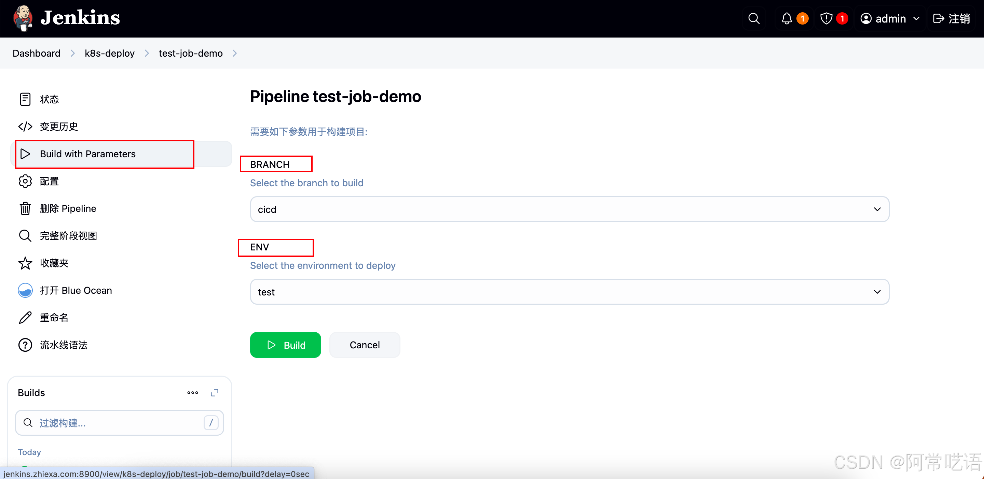Open 流水线语法 help question-mark item
The image size is (984, 479).
tap(64, 345)
